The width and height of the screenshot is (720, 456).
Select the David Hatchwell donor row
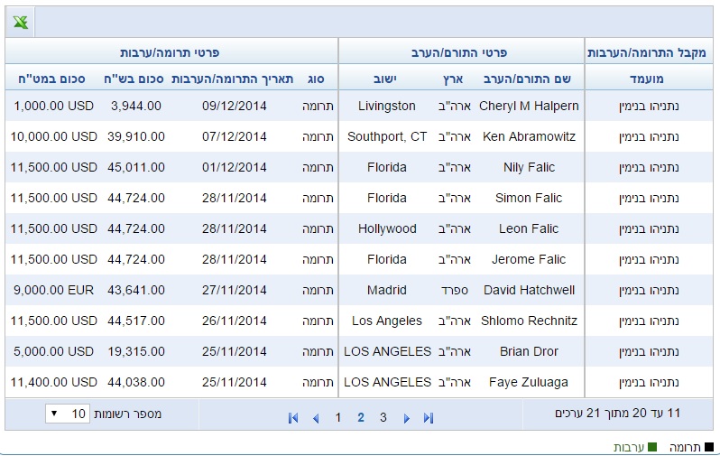[x=359, y=290]
